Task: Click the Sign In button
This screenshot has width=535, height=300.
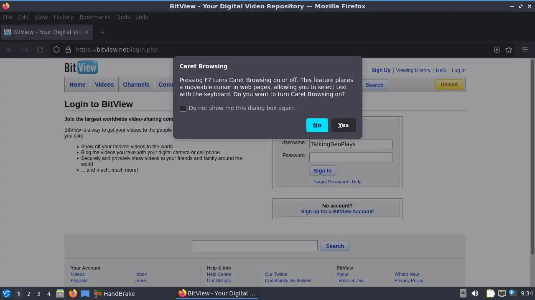Action: tap(322, 171)
